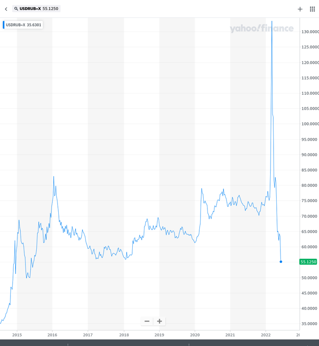Click the 35.0000 y-axis value
The height and width of the screenshot is (346, 319).
point(309,324)
